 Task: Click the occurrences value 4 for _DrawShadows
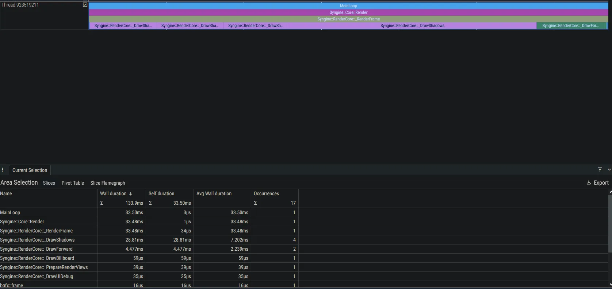tap(294, 240)
